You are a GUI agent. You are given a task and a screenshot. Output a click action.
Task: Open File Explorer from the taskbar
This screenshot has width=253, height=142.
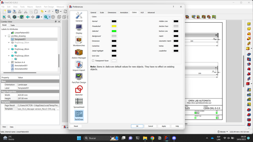point(145,138)
